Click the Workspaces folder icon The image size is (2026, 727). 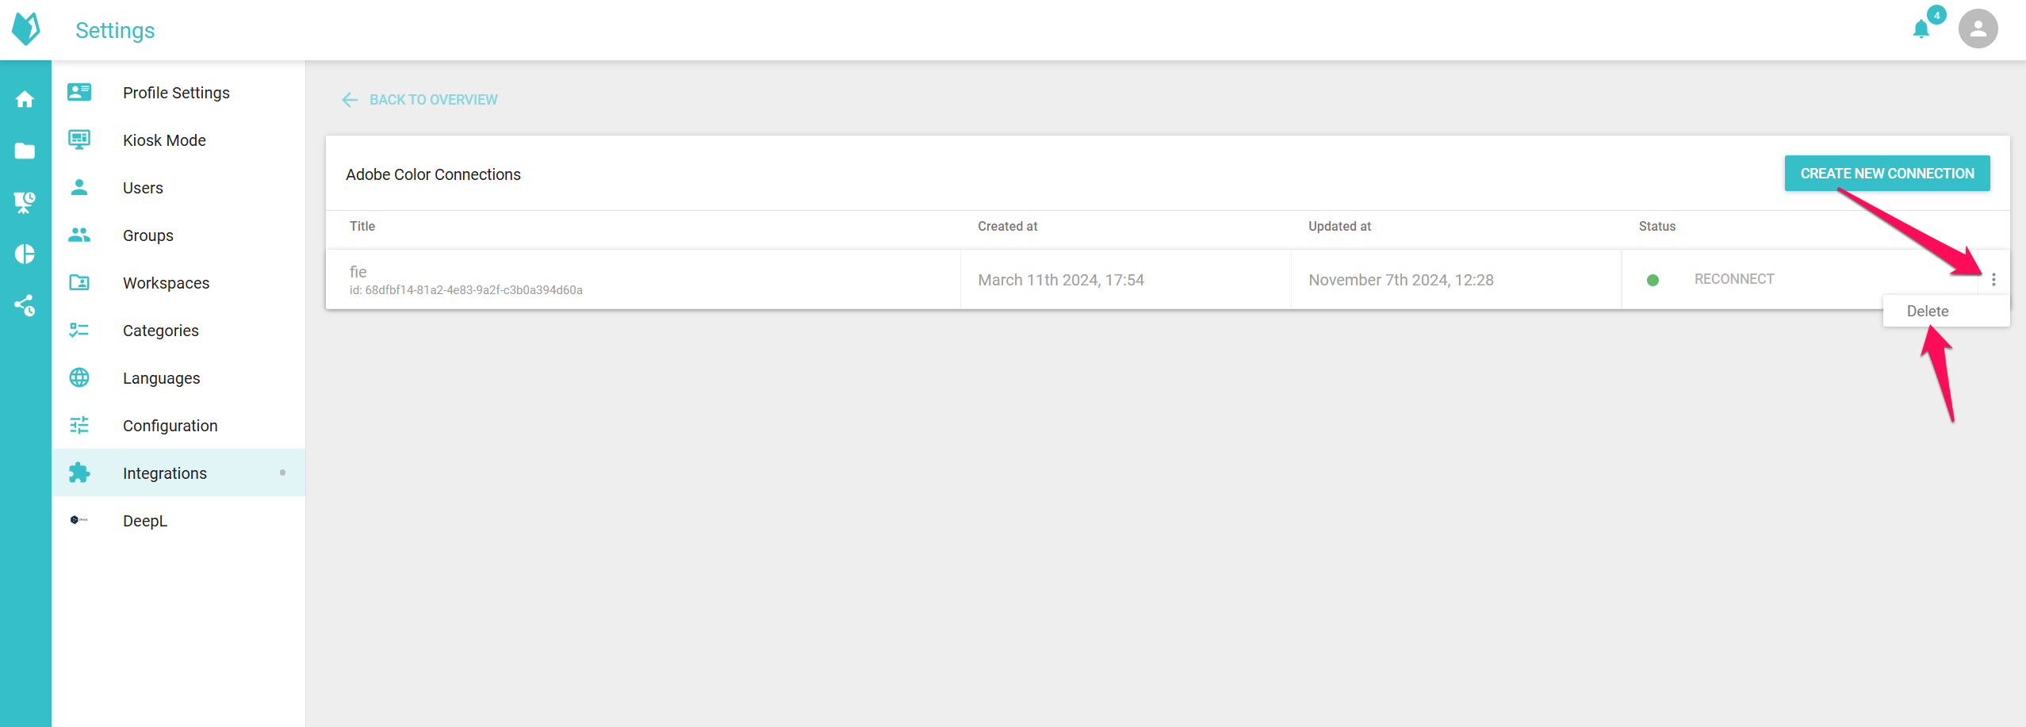(x=79, y=282)
